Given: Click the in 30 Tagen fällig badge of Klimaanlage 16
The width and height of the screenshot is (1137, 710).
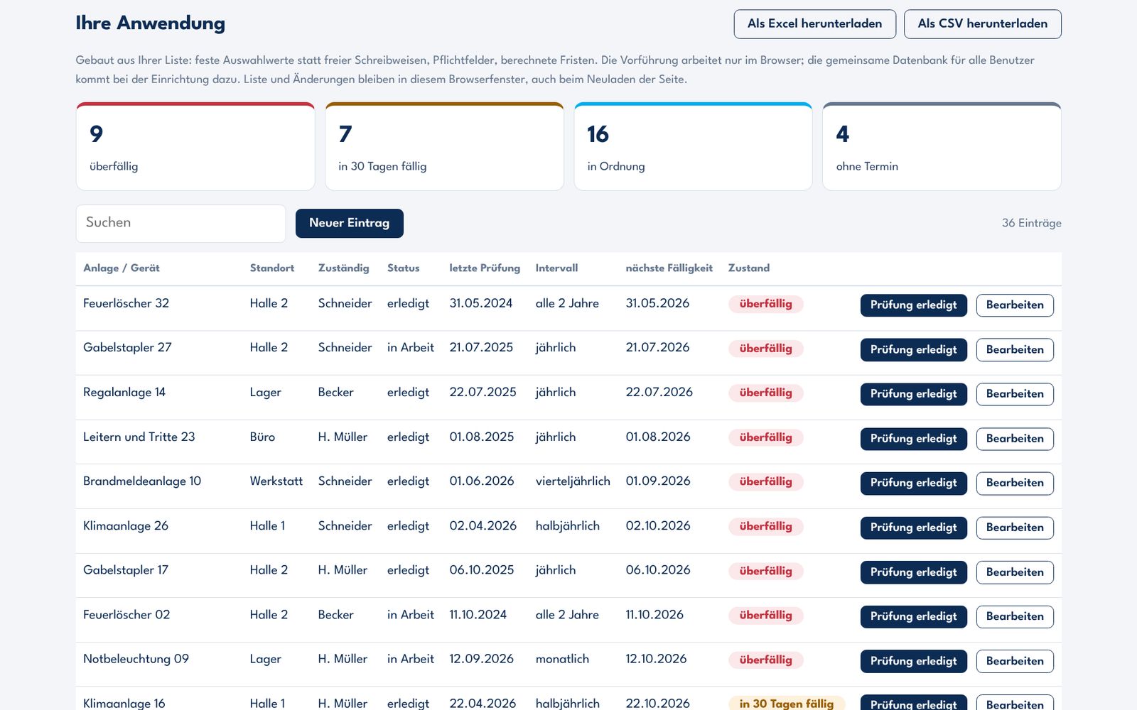Looking at the screenshot, I should (x=786, y=703).
